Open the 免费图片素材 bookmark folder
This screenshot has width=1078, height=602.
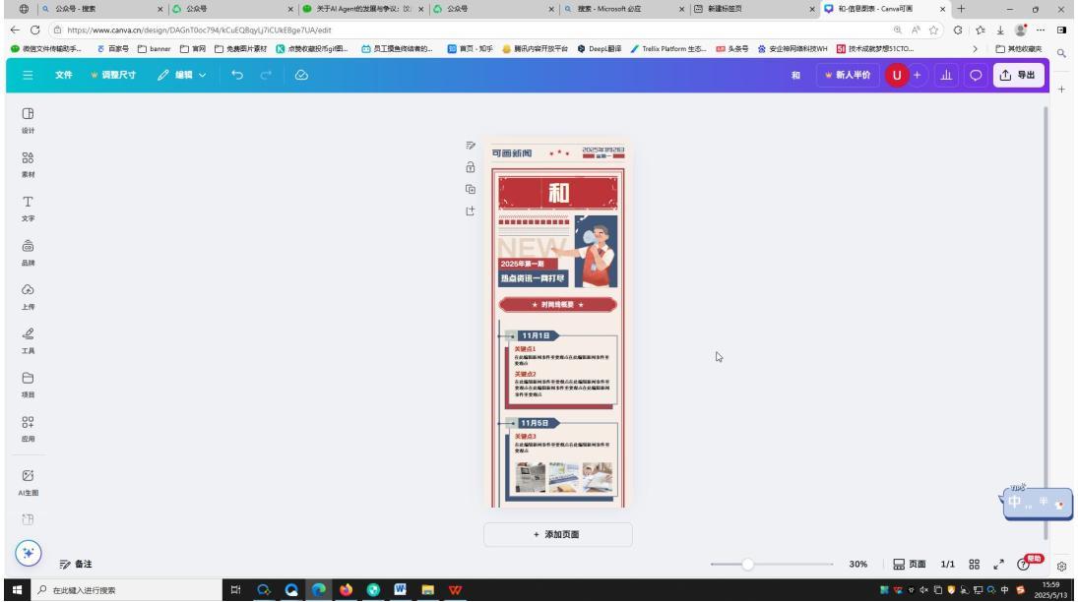(x=240, y=49)
